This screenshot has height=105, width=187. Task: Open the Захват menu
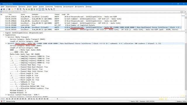coord(35,7)
